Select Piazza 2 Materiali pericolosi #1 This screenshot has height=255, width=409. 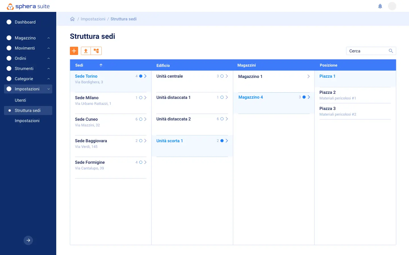pos(355,95)
